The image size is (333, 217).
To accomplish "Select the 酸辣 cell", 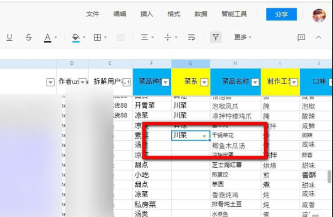I will click(x=316, y=116).
